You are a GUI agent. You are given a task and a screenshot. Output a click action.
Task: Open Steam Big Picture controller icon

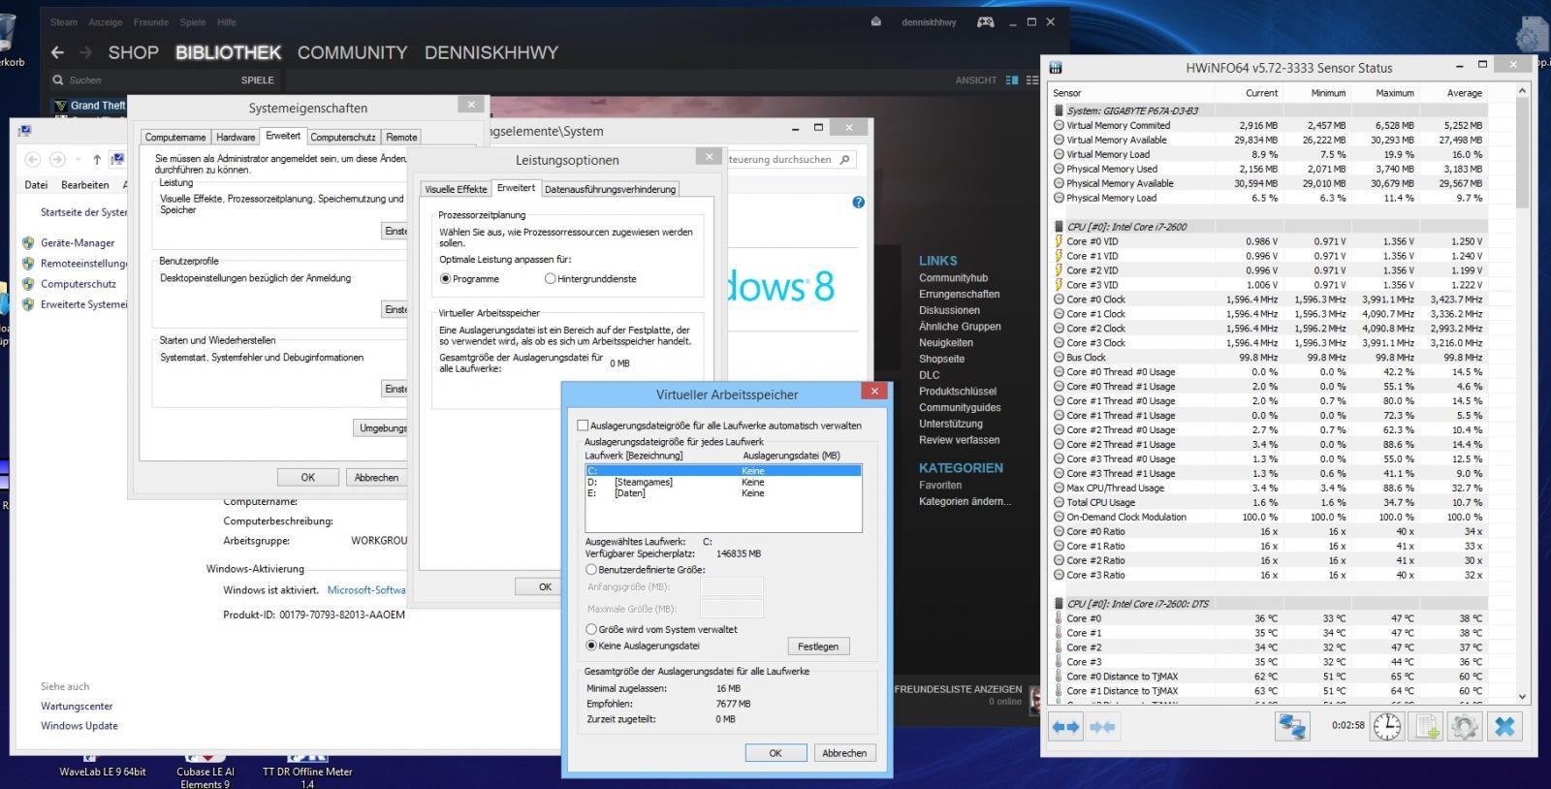point(985,21)
